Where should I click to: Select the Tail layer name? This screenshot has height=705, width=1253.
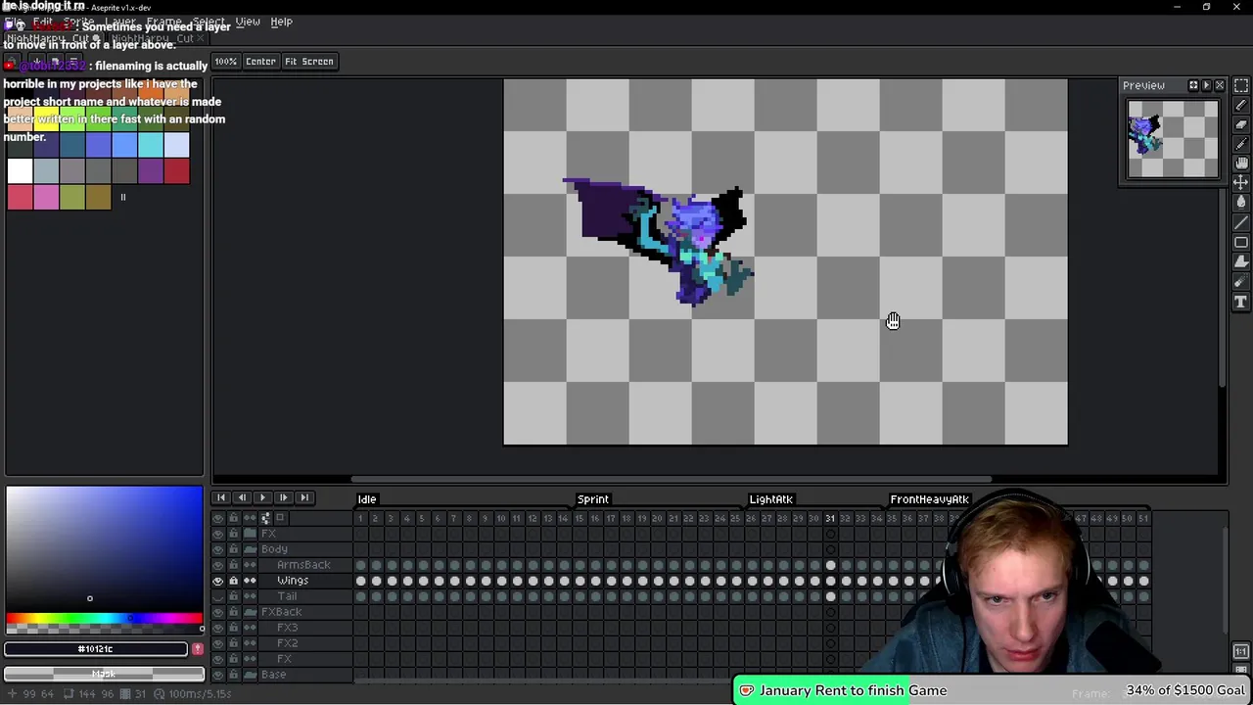pyautogui.click(x=287, y=596)
